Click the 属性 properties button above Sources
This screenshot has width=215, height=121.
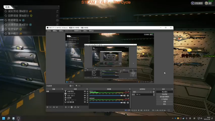click(x=72, y=86)
